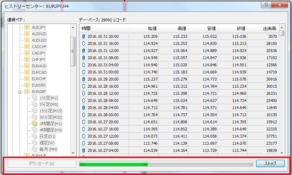
Task: Select the 2016.10.31 12:00 row time
Action: pos(103,51)
